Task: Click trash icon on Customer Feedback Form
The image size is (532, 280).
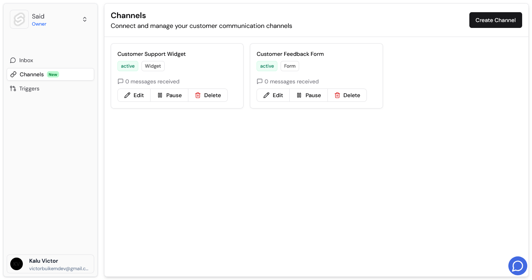Action: 337,95
